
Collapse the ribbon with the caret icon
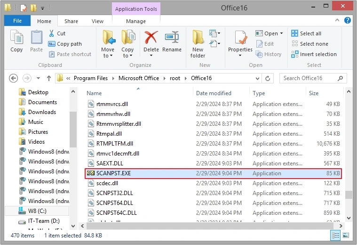337,20
